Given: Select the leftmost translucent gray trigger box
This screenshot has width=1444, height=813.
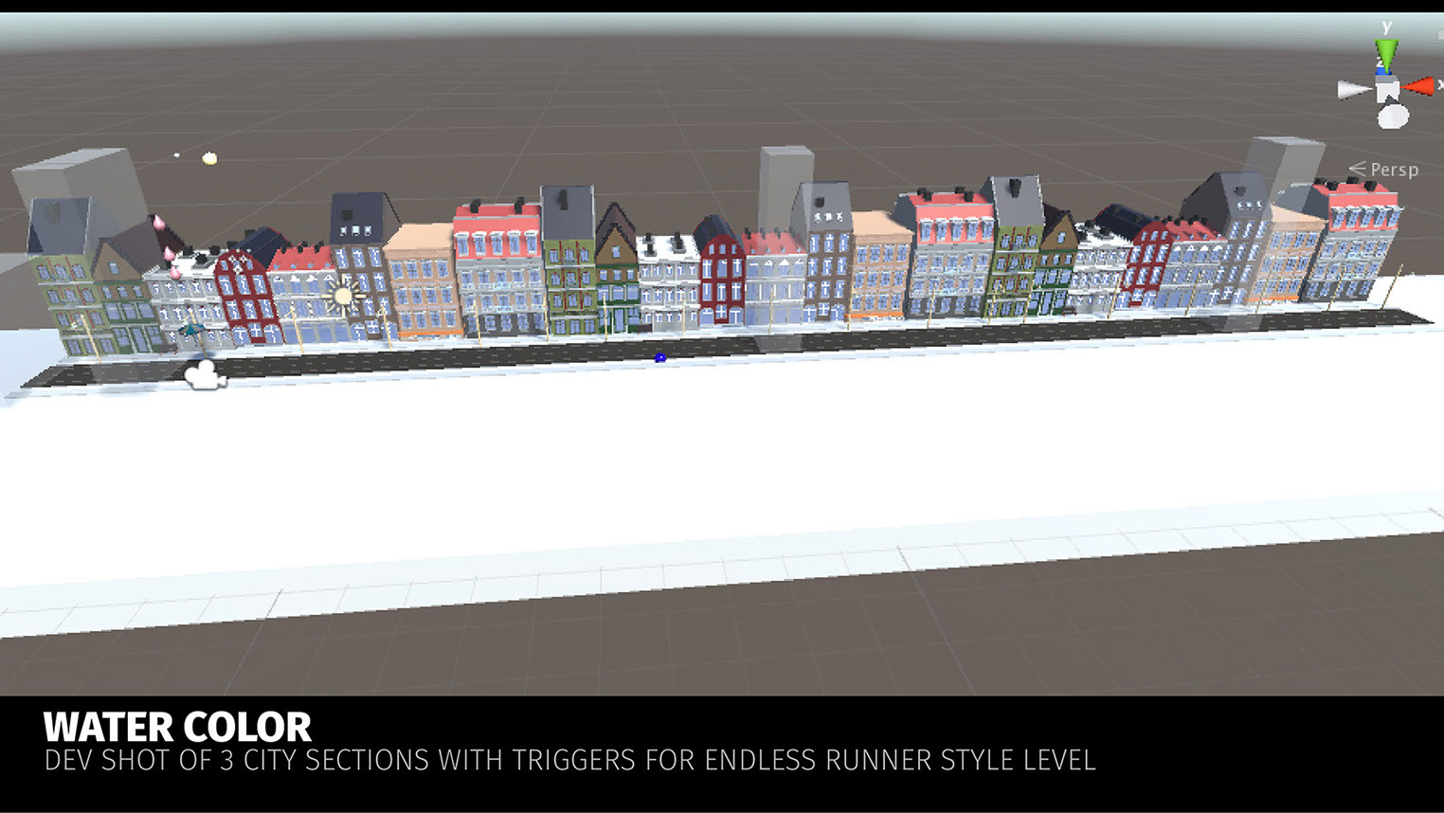Looking at the screenshot, I should click(76, 178).
